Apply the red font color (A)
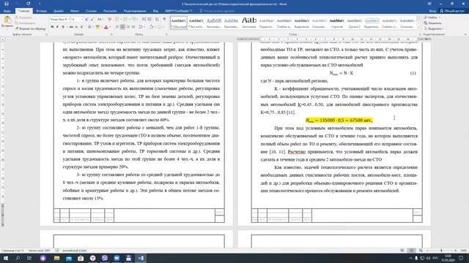 point(106,27)
